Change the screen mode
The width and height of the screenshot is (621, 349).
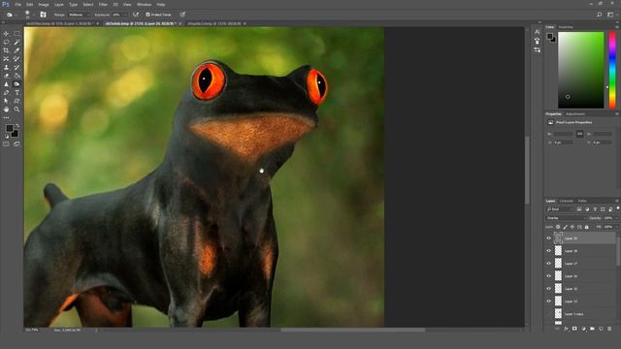tap(16, 144)
